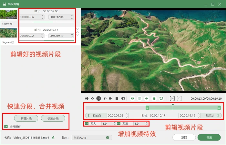Click the timeline playhead marker
Image resolution: width=226 pixels, height=145 pixels.
(x=173, y=105)
